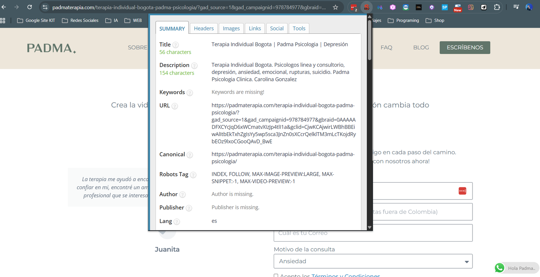Open the Términos y Condiciones link

[346, 275]
